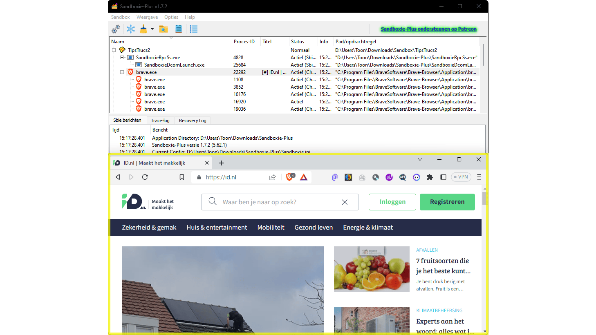This screenshot has height=335, width=596.
Task: Click the ID.nl search field
Action: (x=280, y=202)
